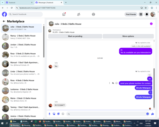Open Tammy - 1 Bed 1 Bath Apartment chat
The image size is (159, 127).
[21, 109]
